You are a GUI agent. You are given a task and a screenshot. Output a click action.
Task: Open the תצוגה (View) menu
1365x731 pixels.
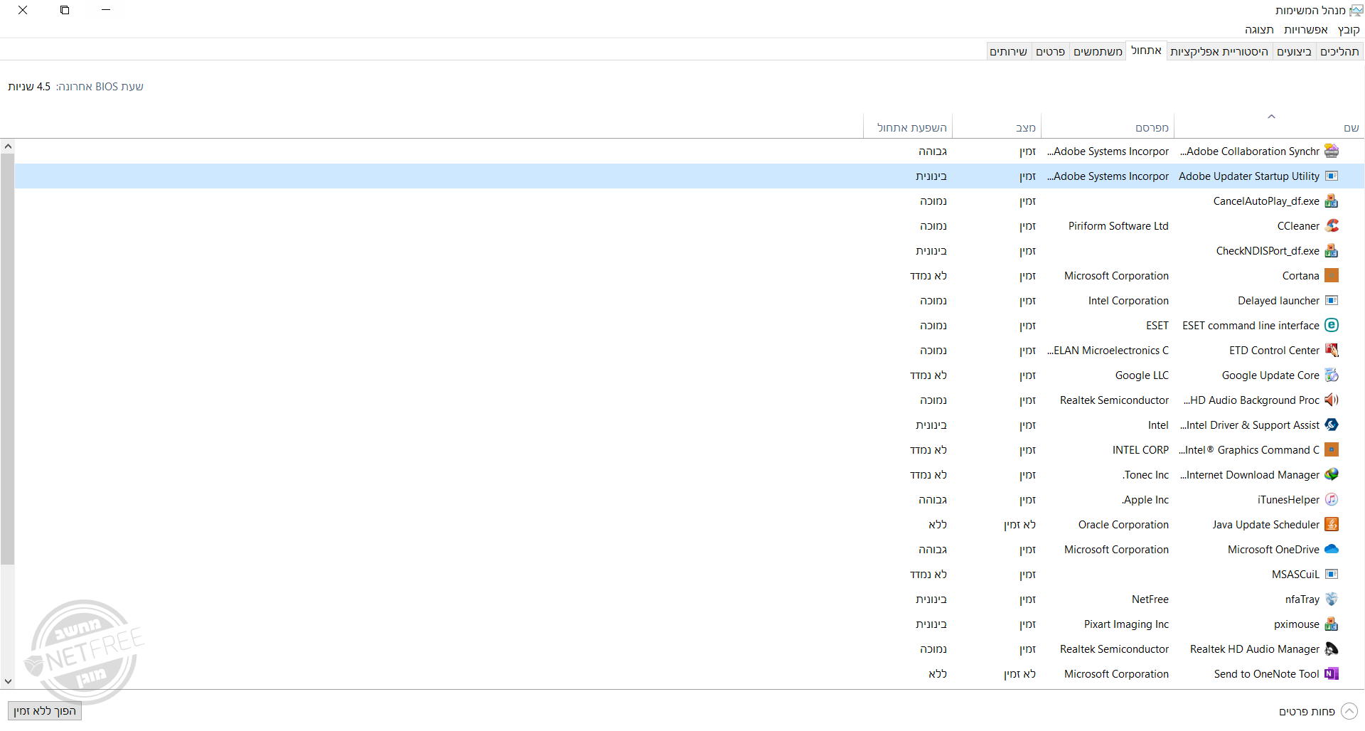(1259, 30)
